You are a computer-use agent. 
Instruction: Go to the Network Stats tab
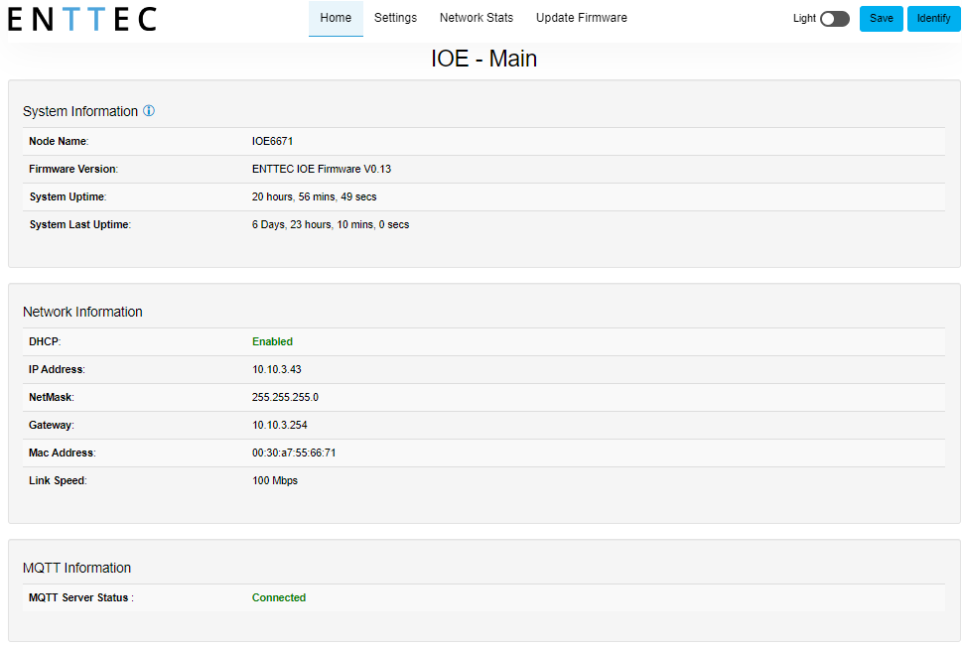click(x=477, y=19)
